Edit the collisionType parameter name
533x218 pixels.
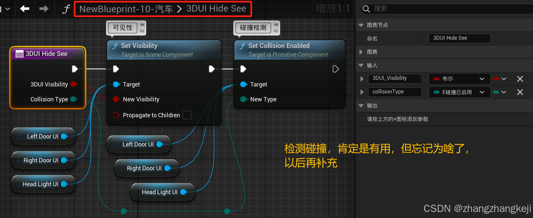395,92
